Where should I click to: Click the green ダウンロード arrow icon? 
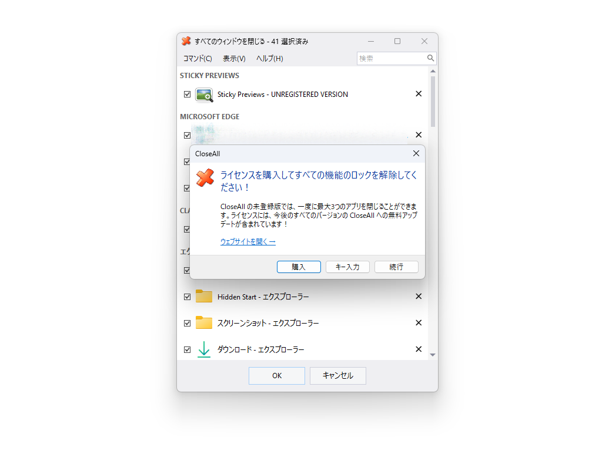pyautogui.click(x=204, y=349)
